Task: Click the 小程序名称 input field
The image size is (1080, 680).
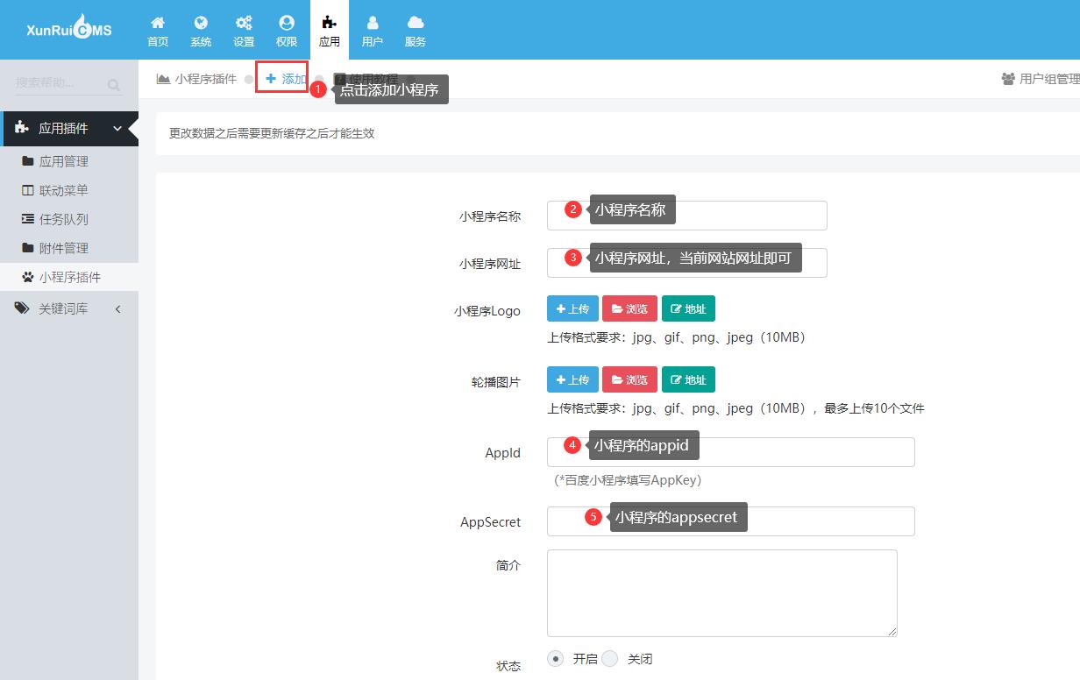Action: pos(686,216)
